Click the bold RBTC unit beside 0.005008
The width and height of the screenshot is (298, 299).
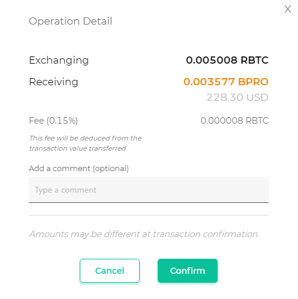tap(254, 60)
